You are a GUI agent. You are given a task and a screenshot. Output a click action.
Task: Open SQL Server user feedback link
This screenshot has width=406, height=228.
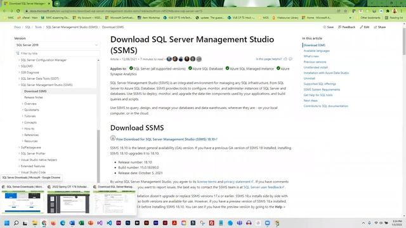pyautogui.click(x=264, y=187)
